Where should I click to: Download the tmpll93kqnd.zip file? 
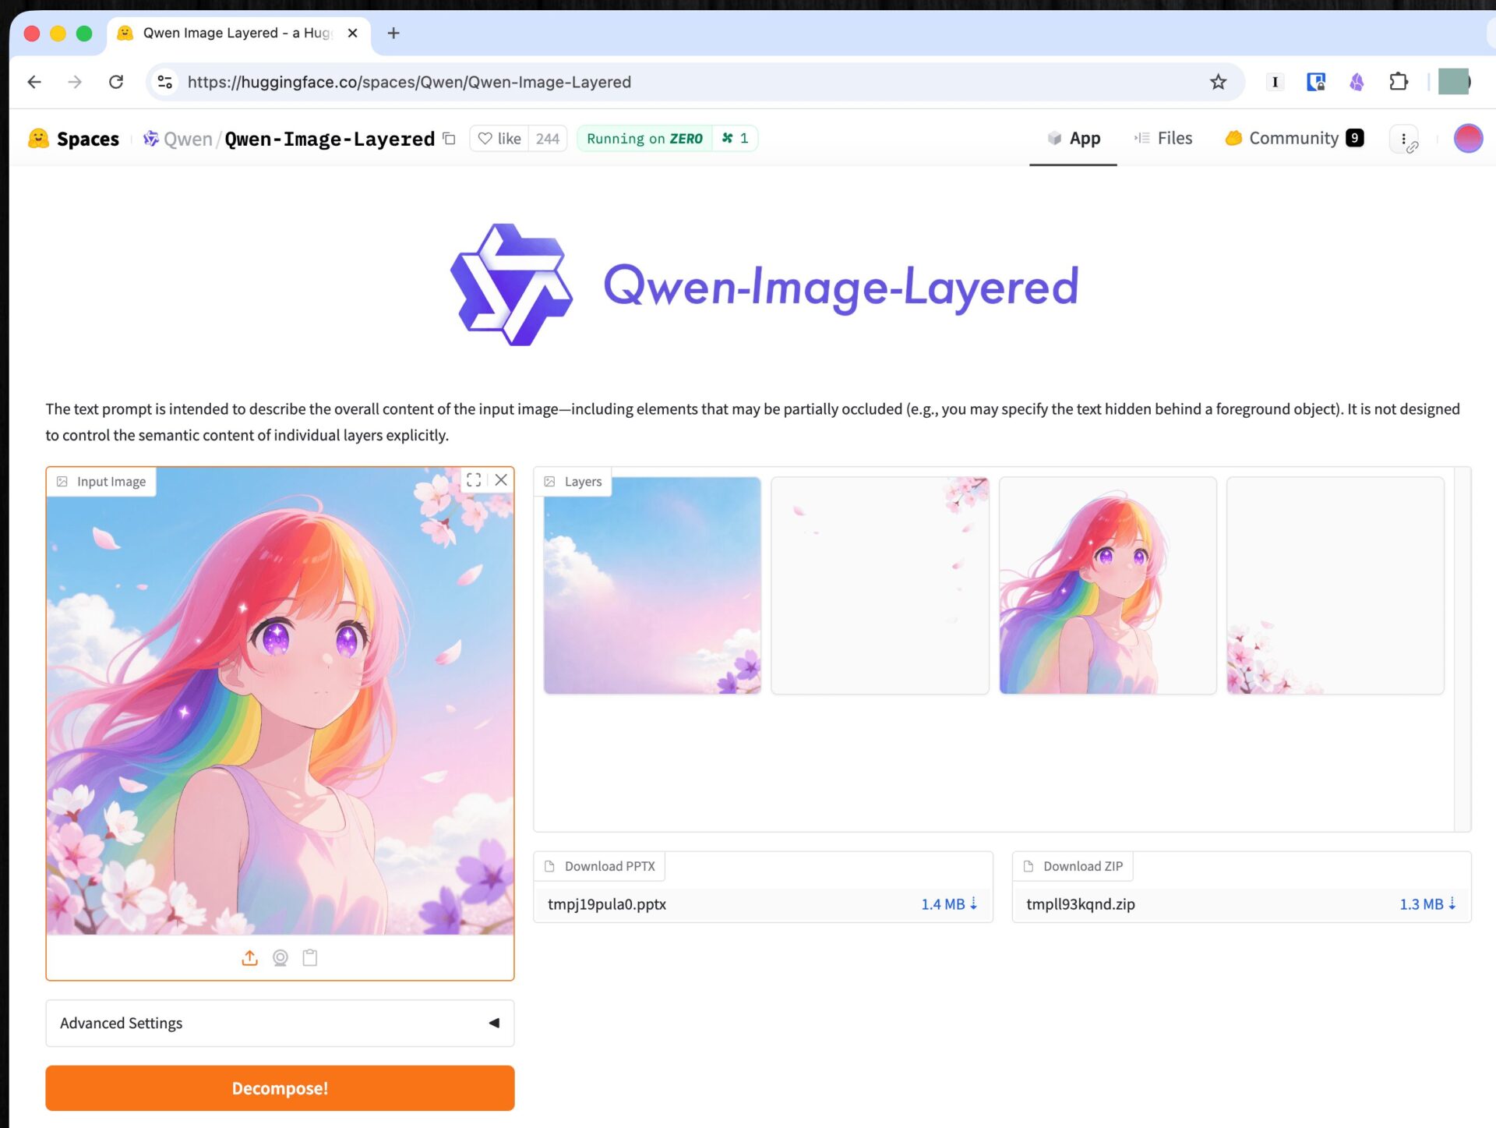point(1427,904)
